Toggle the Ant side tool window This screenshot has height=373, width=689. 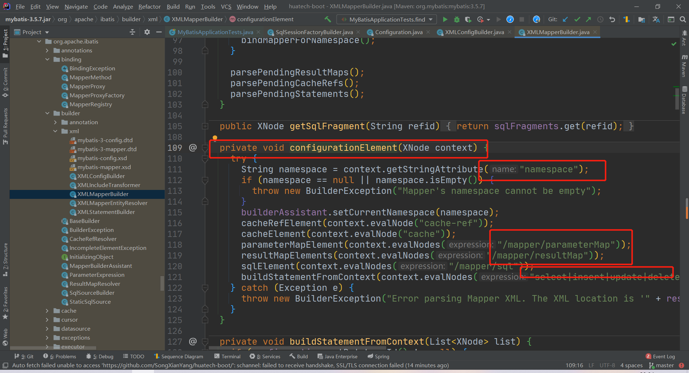[x=684, y=38]
